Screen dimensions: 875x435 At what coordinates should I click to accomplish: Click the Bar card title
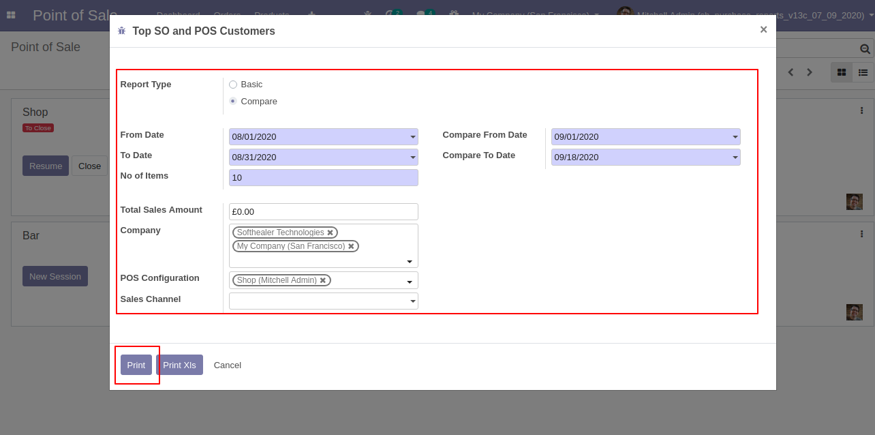click(x=31, y=235)
